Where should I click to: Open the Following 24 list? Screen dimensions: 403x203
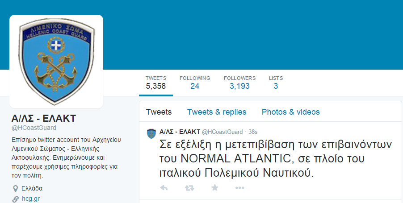pos(195,83)
